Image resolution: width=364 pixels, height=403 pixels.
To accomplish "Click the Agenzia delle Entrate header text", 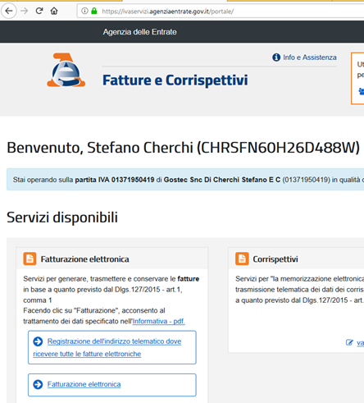I will (139, 32).
